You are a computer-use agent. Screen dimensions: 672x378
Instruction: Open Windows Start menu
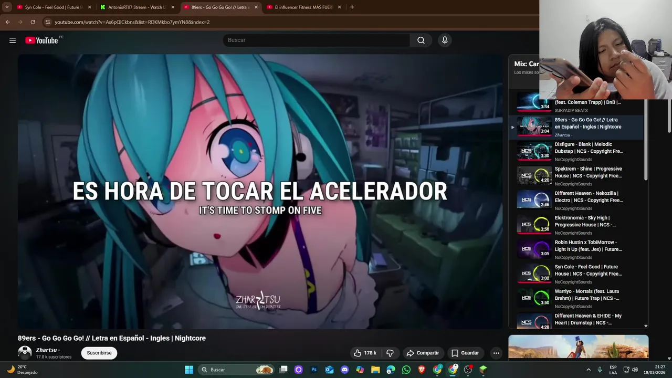click(189, 370)
